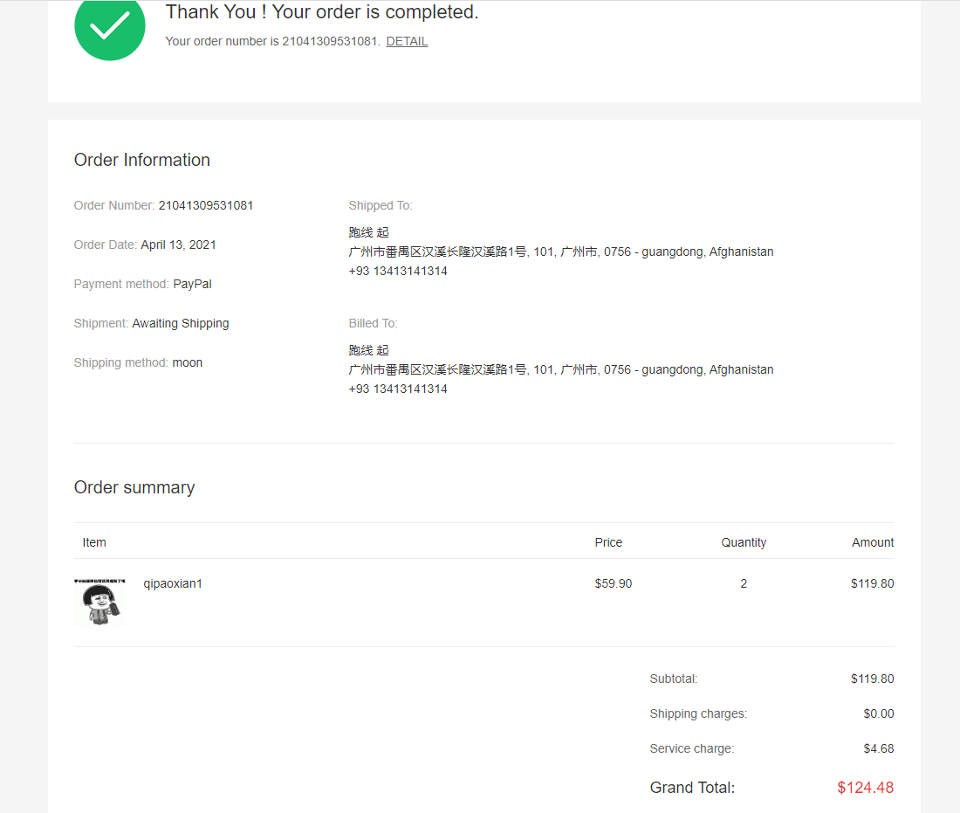Click the qipaoxian1 product thumbnail

(x=100, y=603)
